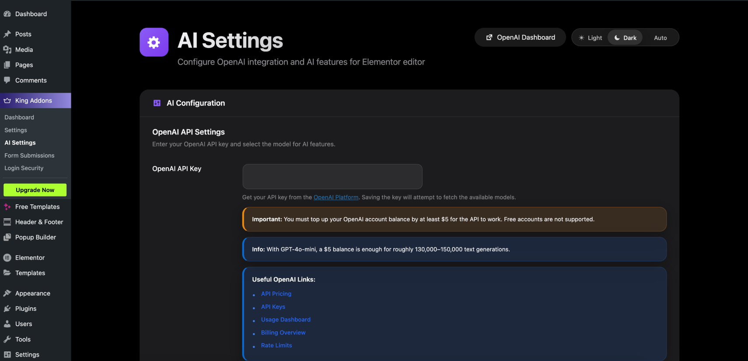
Task: Follow the OpenAI Platform link
Action: point(336,197)
